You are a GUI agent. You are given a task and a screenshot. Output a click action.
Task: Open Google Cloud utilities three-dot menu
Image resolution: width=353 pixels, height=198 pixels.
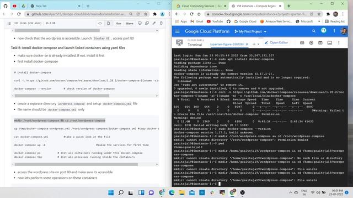334,31
